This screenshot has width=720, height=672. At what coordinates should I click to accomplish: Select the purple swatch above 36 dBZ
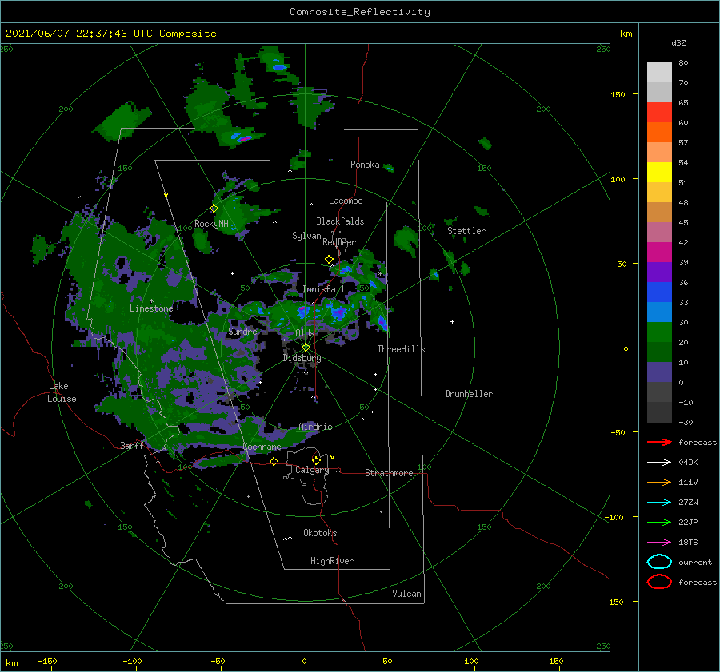tap(659, 272)
